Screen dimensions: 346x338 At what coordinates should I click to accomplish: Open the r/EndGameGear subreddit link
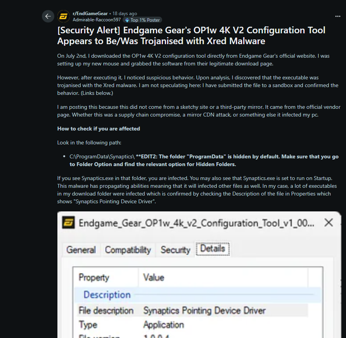coord(90,14)
